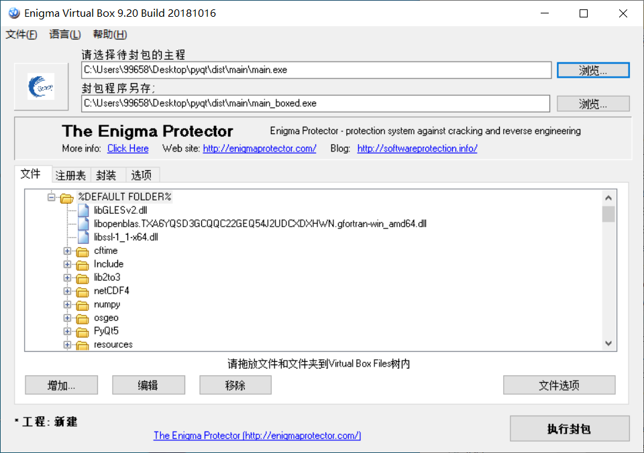644x453 pixels.
Task: Click the cftime folder icon
Action: [83, 251]
